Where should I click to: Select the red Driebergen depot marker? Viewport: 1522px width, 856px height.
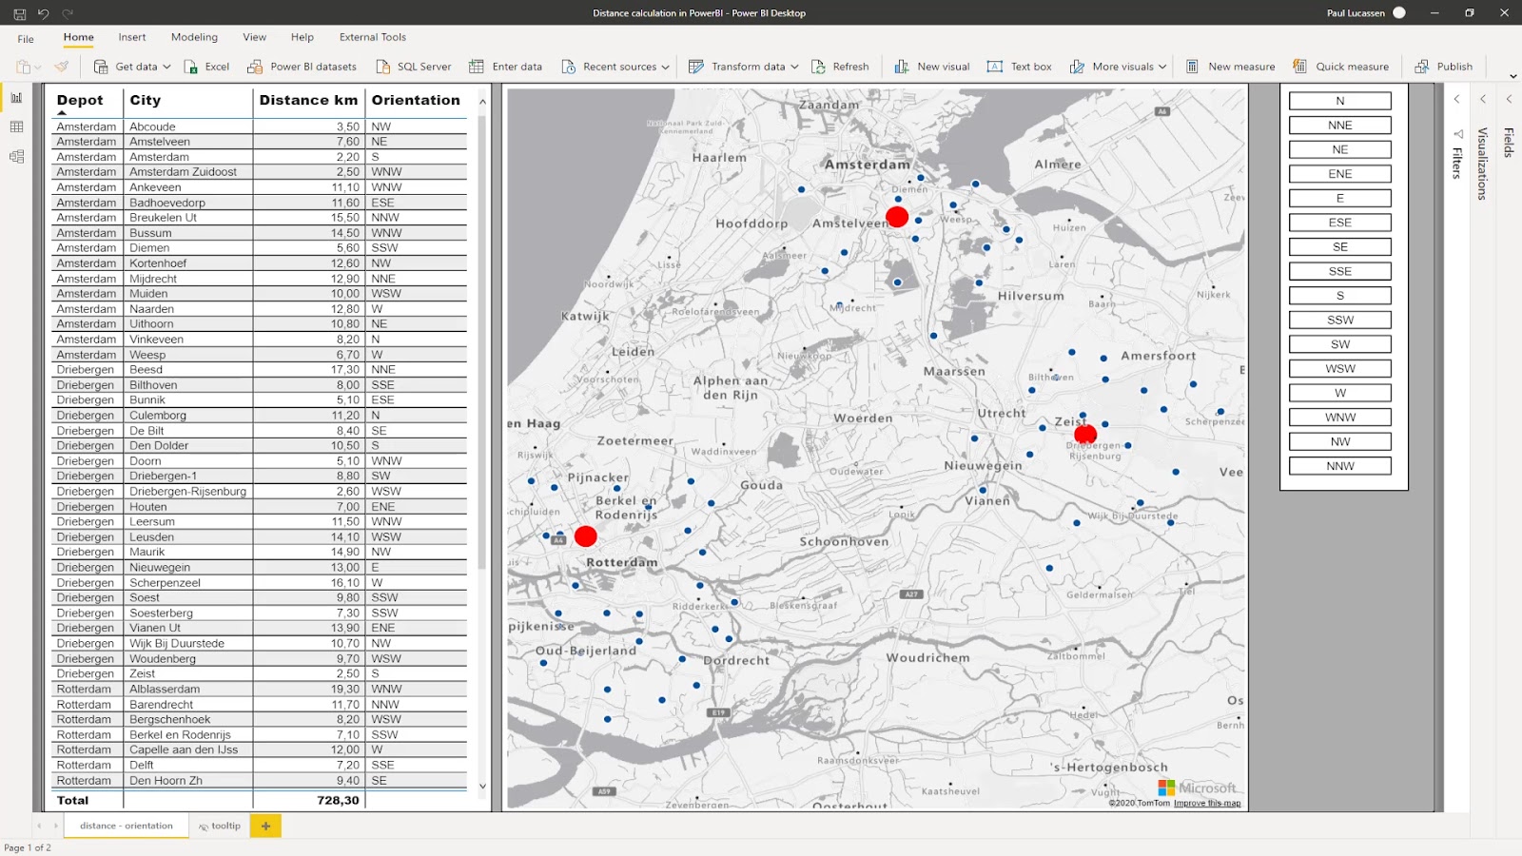[1085, 435]
